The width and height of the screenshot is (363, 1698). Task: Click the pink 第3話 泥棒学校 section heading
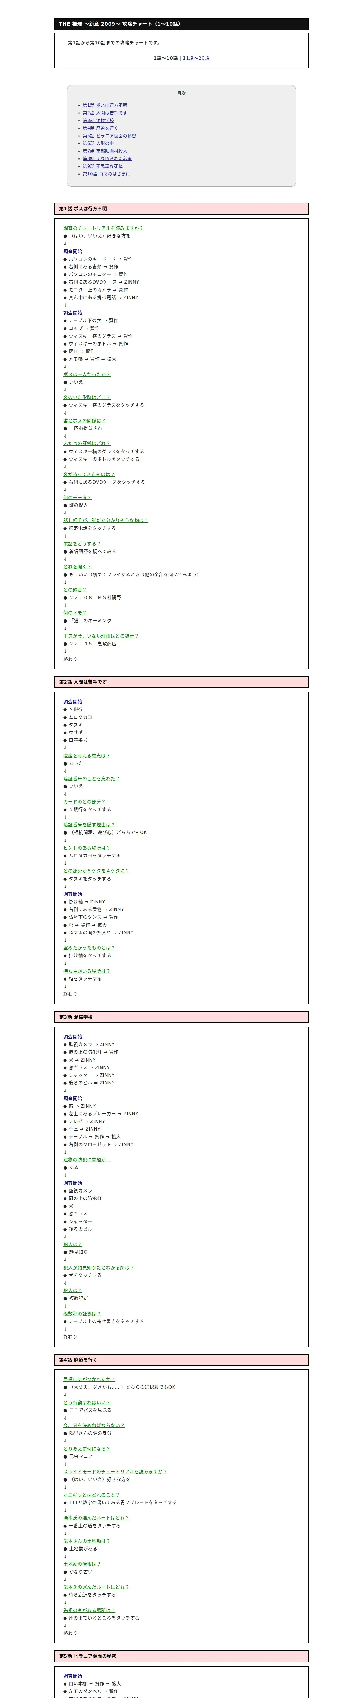tap(181, 1017)
